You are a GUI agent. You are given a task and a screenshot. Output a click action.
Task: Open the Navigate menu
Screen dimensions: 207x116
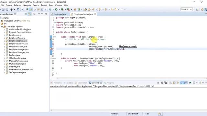point(27,5)
